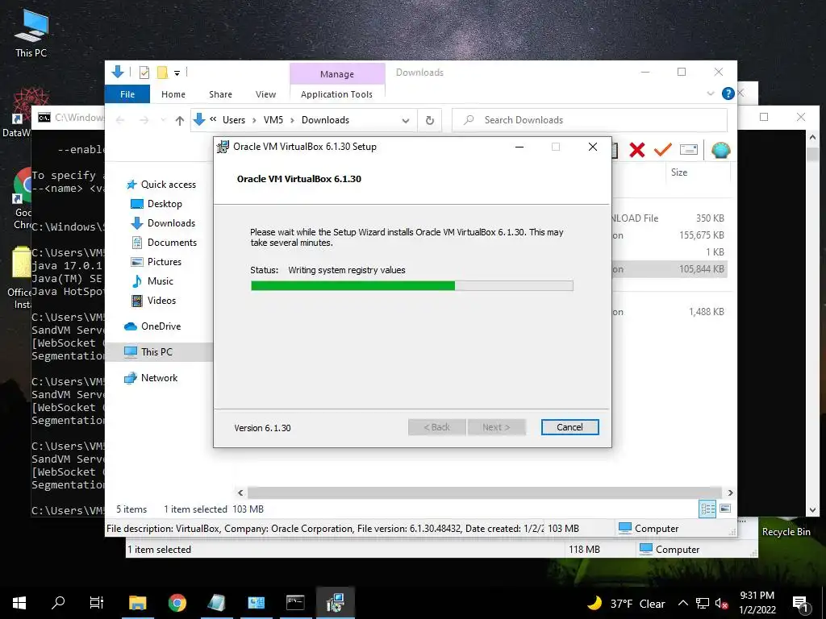The image size is (826, 619).
Task: Click the muted volume tray icon
Action: 721,603
